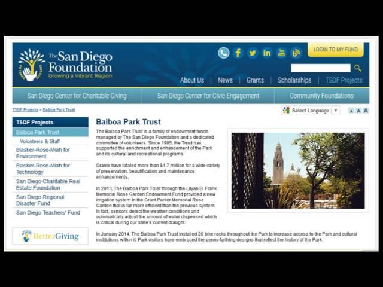Click the TSDF Projects breadcrumb link
The image size is (383, 287).
click(x=25, y=110)
